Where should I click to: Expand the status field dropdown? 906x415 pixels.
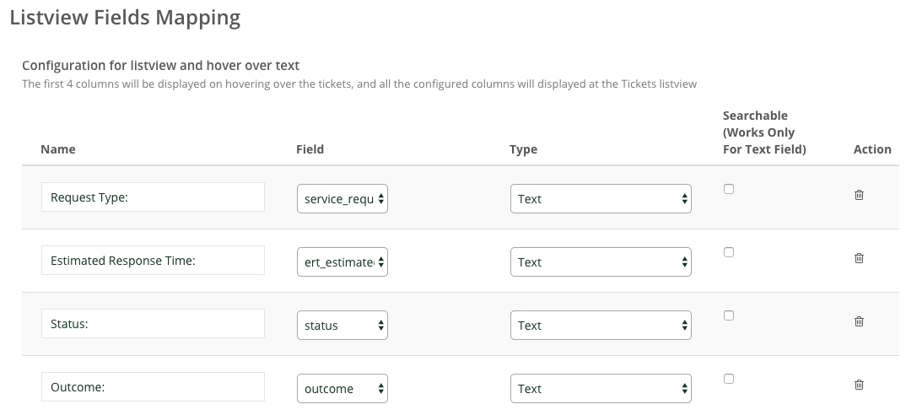point(342,326)
